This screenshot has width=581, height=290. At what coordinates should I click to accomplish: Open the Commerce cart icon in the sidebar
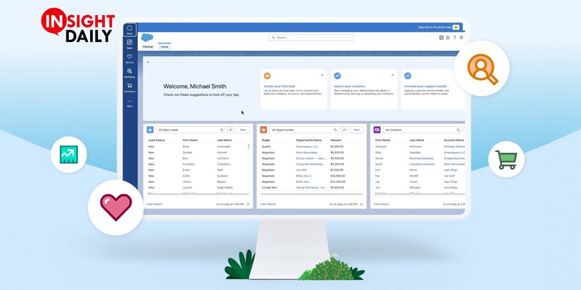(129, 87)
